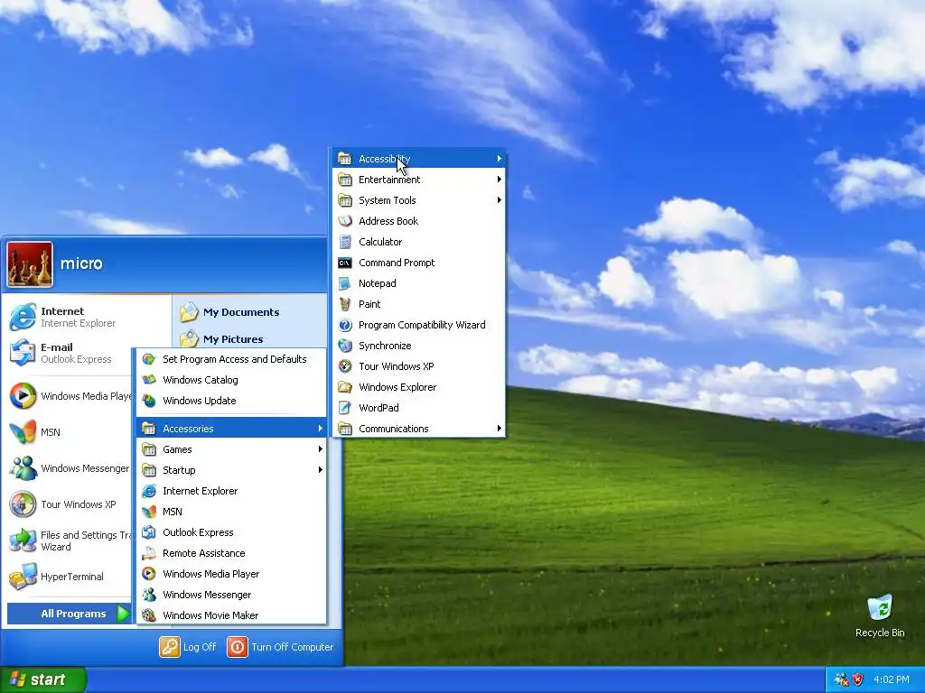The image size is (925, 693).
Task: Choose Internet Explorer in All Programs list
Action: (231, 491)
